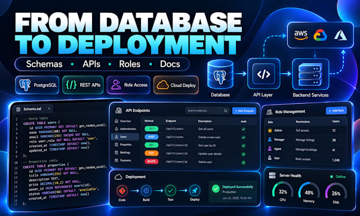This screenshot has height=216, width=360.
Task: Click the Cloud Deploy badge button
Action: pyautogui.click(x=176, y=85)
